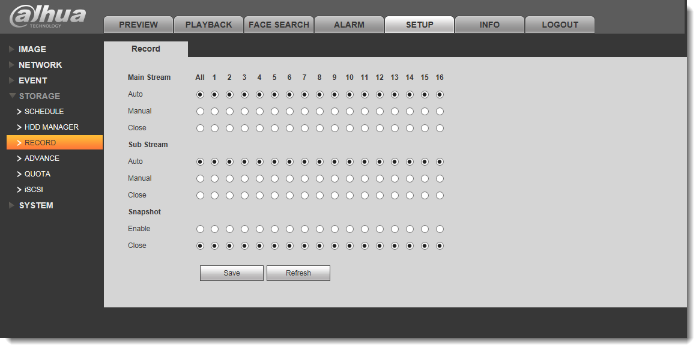Viewport: 699px width, 350px height.
Task: Select Sub Stream Manual for channel 15
Action: click(425, 179)
